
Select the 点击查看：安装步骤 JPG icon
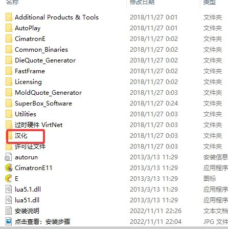9,221
